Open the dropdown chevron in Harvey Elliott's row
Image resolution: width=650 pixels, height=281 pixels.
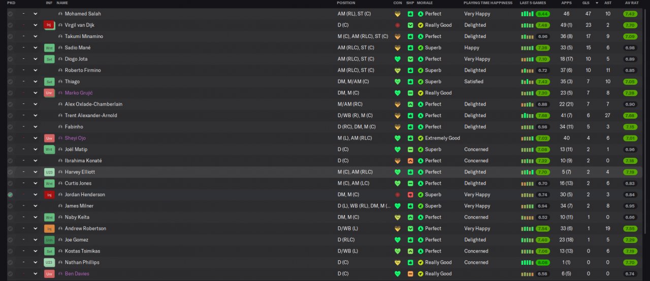tap(36, 172)
